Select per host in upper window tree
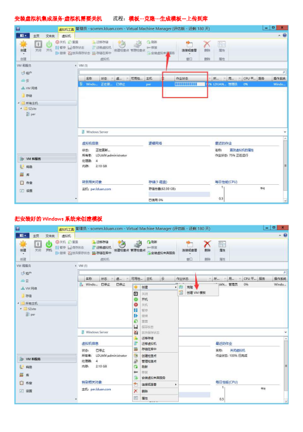 click(30, 114)
